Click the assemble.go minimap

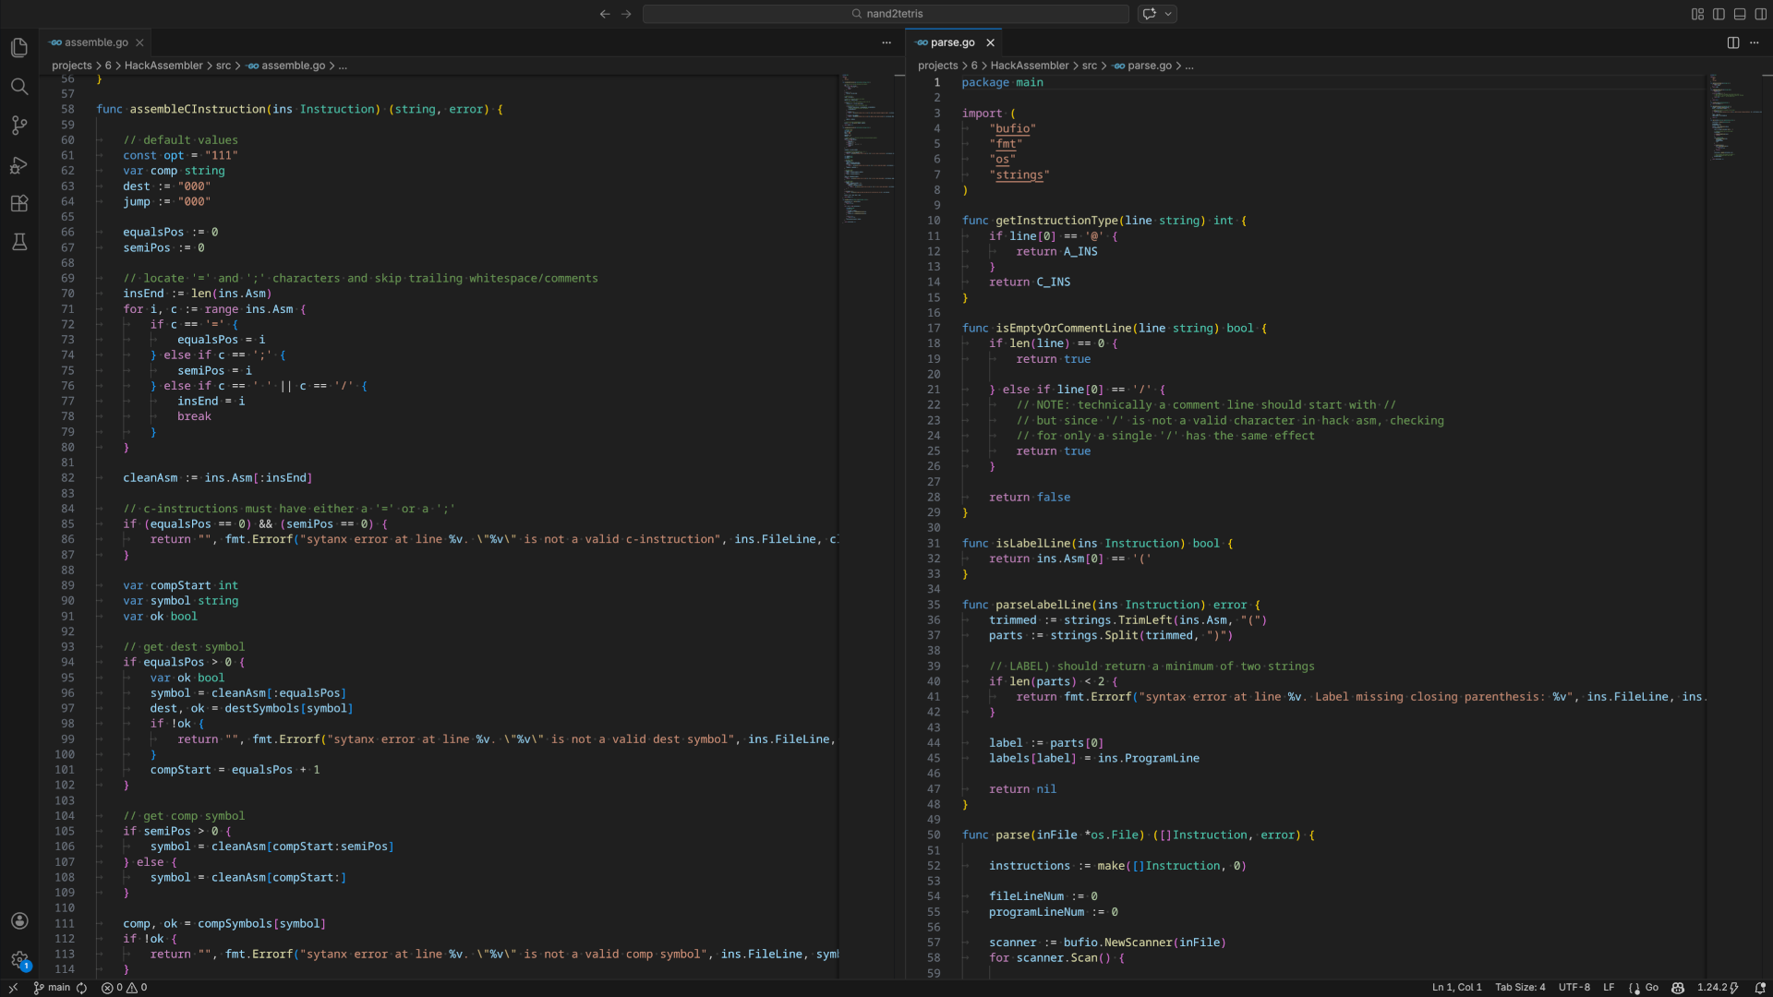click(868, 148)
